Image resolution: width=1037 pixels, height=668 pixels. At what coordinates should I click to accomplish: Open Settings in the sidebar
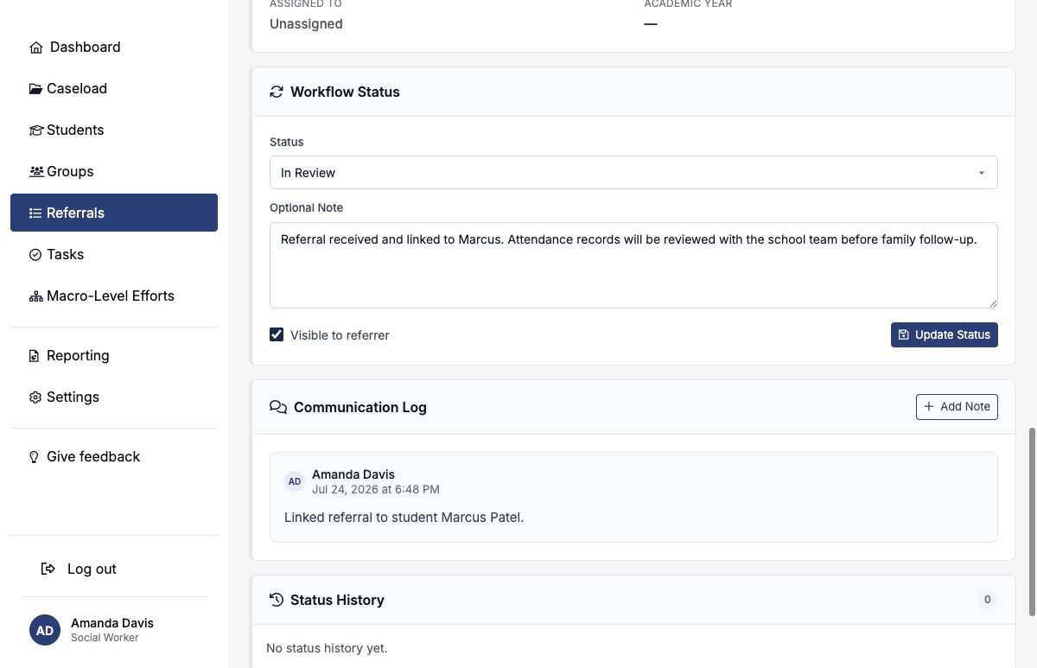pyautogui.click(x=114, y=397)
